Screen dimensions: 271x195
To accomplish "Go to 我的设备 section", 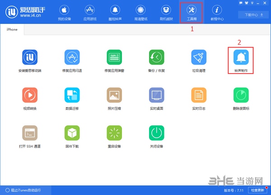I will point(64,13).
